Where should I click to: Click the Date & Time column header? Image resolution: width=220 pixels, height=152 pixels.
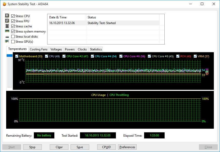(x=67, y=17)
